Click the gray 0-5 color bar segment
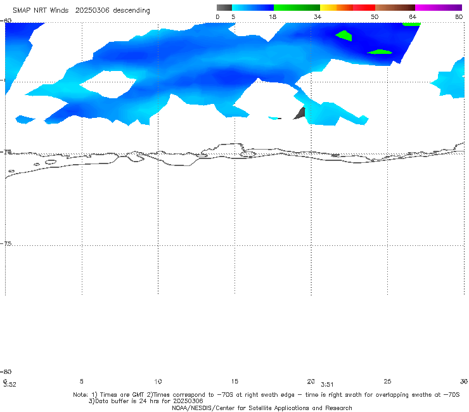 (x=224, y=8)
